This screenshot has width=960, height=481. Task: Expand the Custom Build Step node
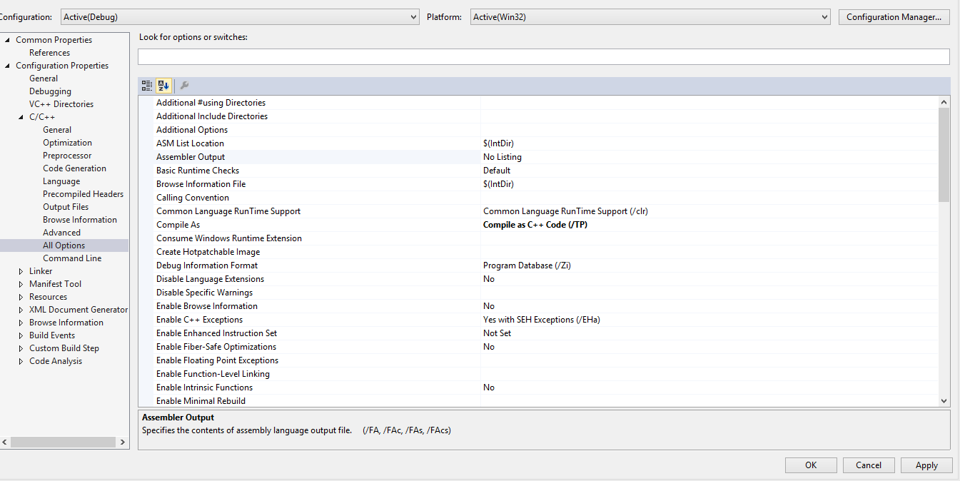pos(21,348)
